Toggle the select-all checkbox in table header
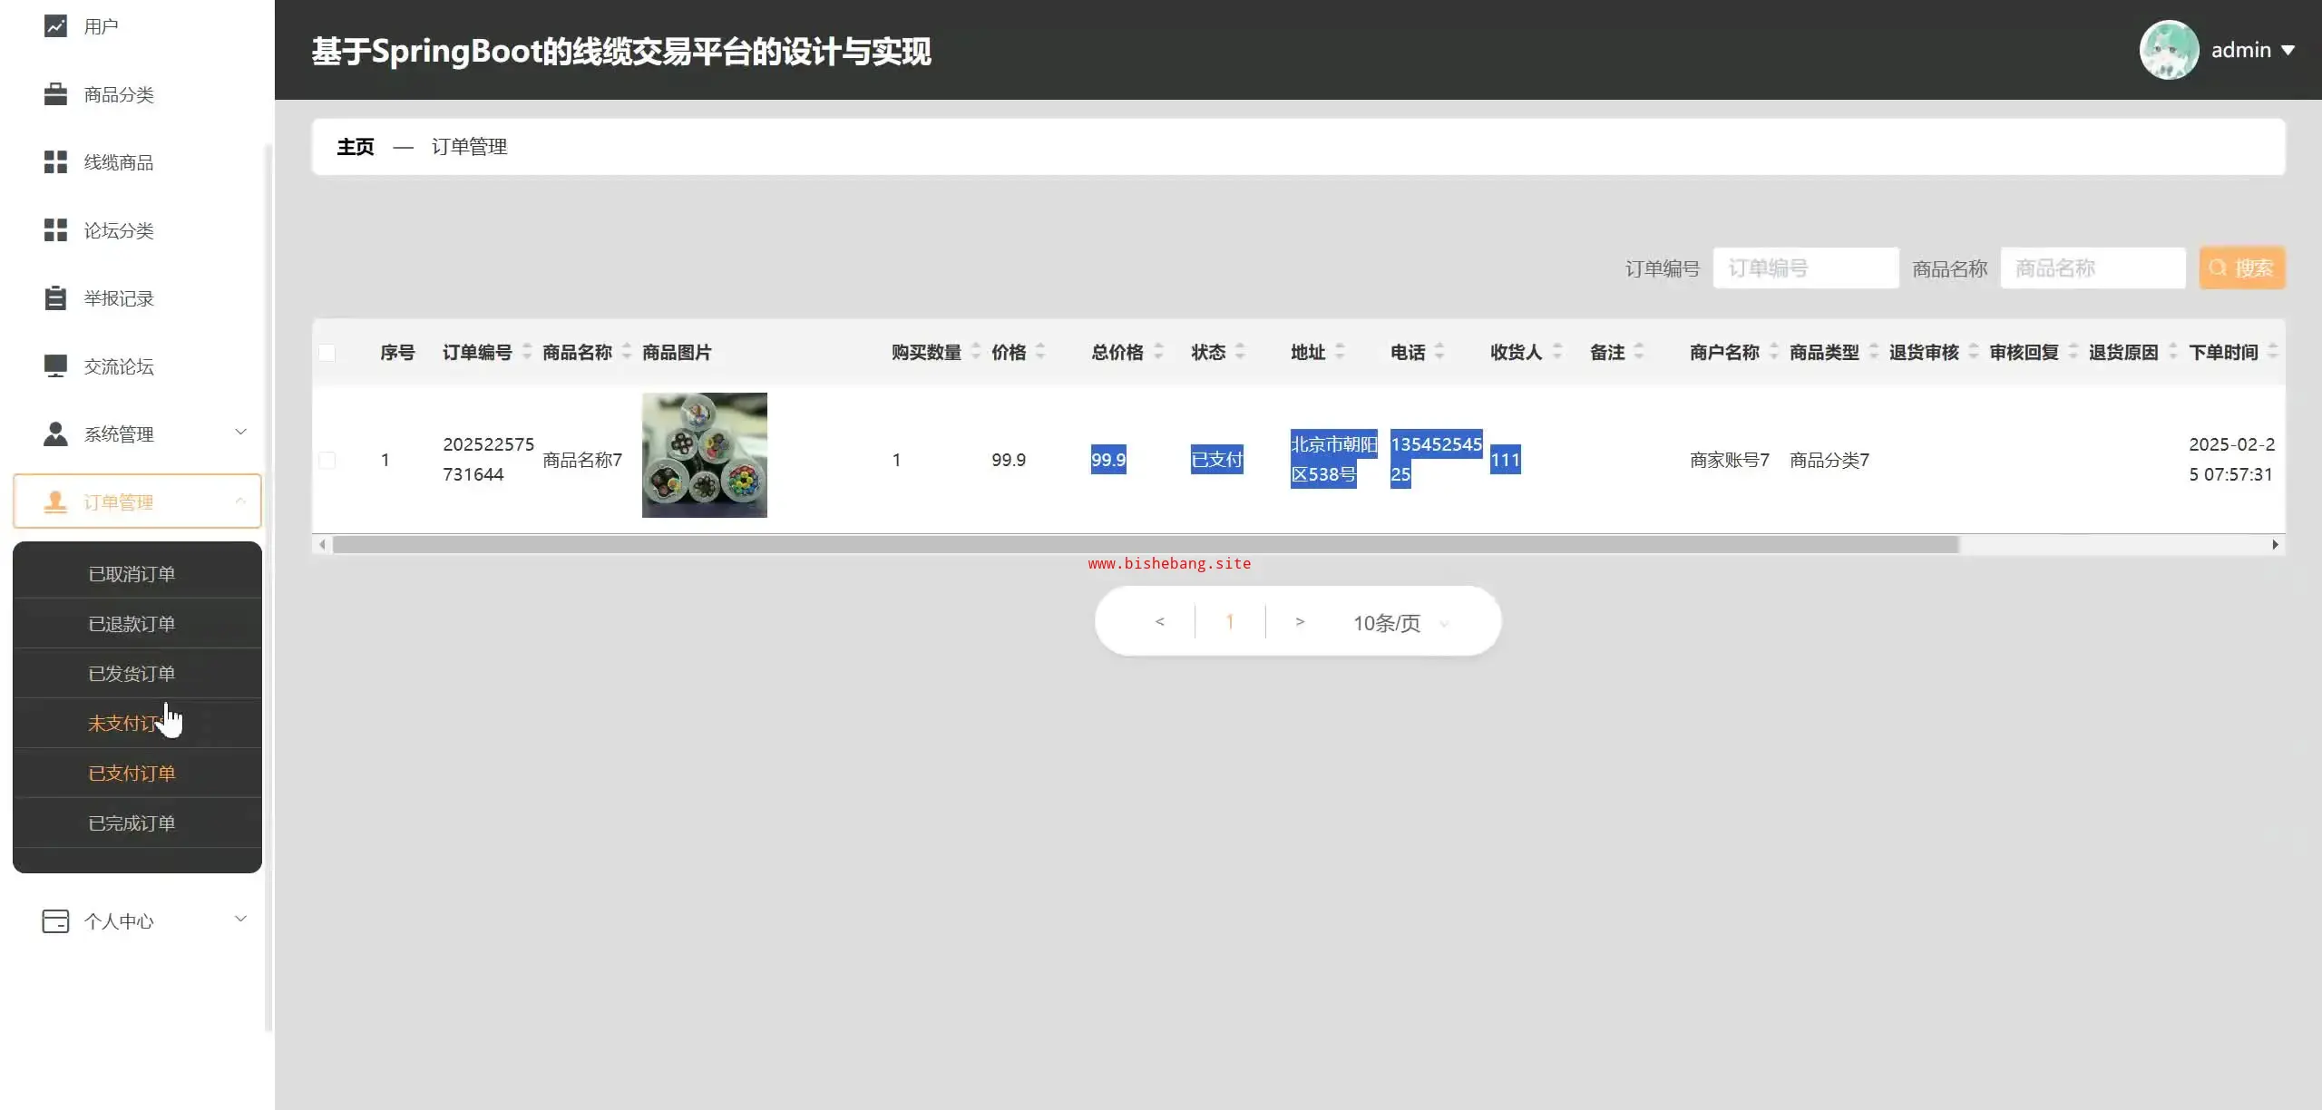 (327, 353)
